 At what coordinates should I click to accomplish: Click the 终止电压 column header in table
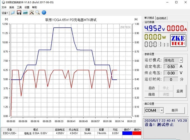point(74,130)
